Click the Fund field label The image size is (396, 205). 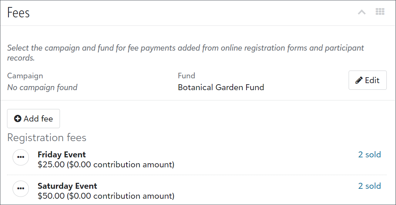click(187, 76)
